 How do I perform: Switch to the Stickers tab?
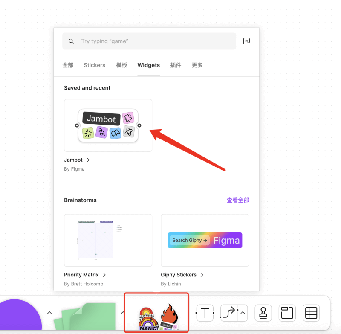[94, 65]
